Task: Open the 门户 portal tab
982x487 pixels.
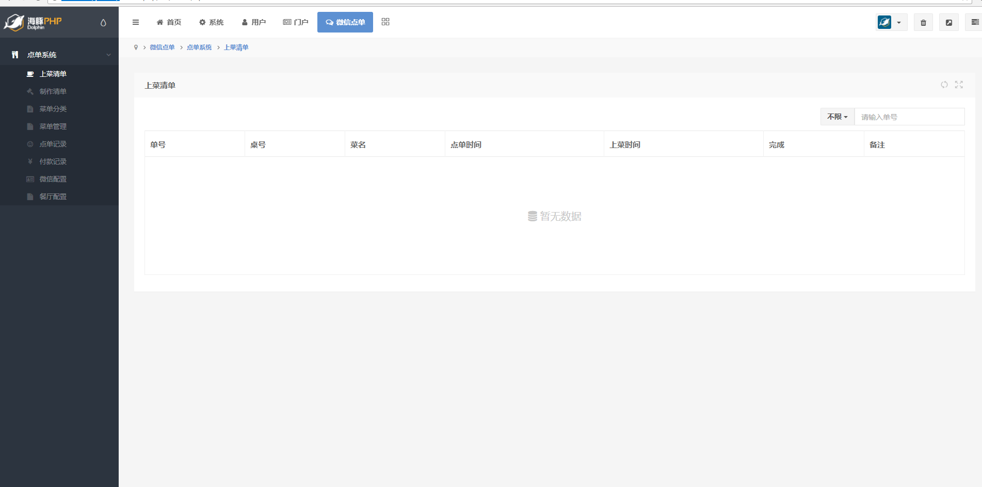Action: [x=296, y=22]
